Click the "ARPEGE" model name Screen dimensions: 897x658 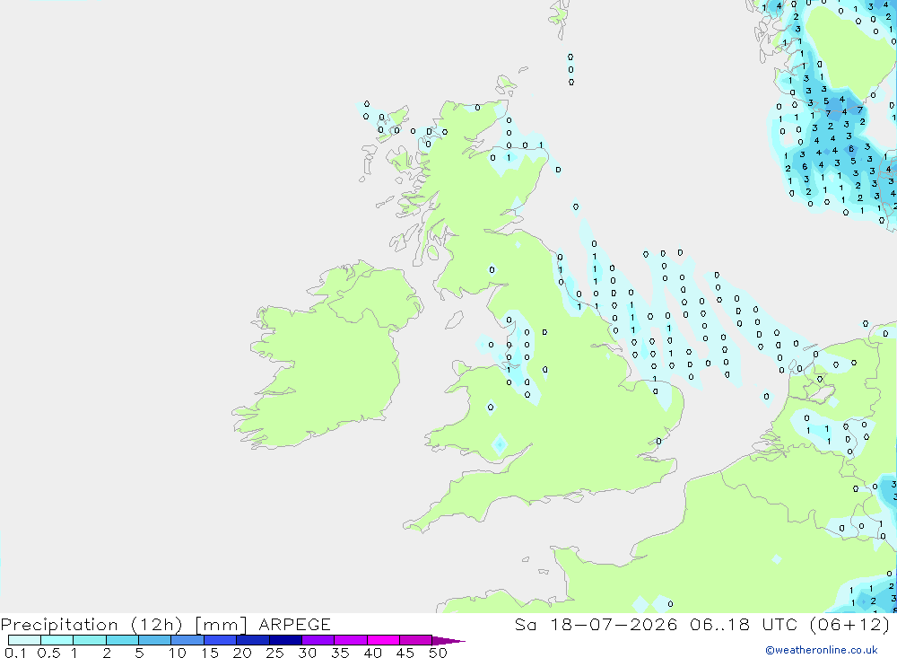(x=294, y=624)
